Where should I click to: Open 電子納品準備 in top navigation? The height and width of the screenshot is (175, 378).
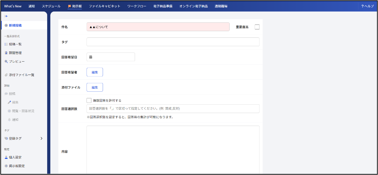click(x=163, y=6)
